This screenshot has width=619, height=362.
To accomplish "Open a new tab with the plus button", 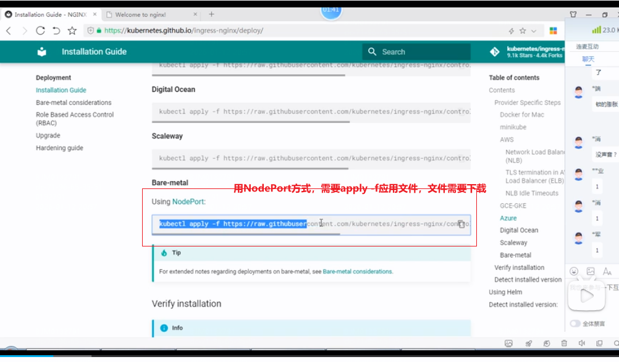I will 212,14.
